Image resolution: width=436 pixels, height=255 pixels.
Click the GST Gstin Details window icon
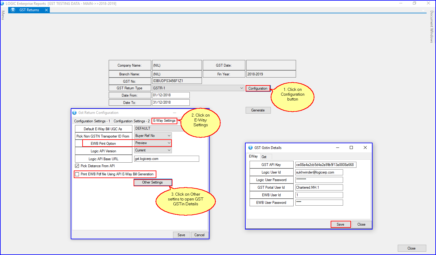[x=250, y=147]
